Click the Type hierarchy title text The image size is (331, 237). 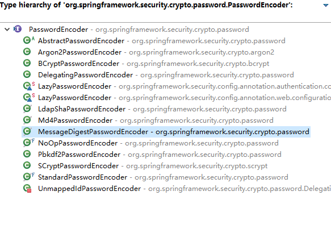tap(146, 5)
